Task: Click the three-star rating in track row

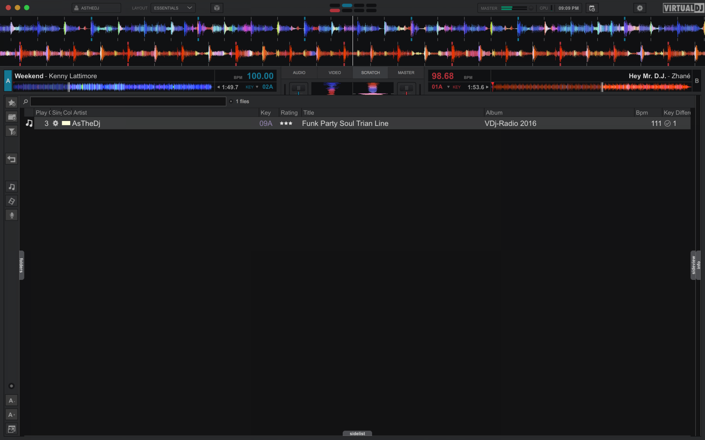Action: (x=286, y=123)
